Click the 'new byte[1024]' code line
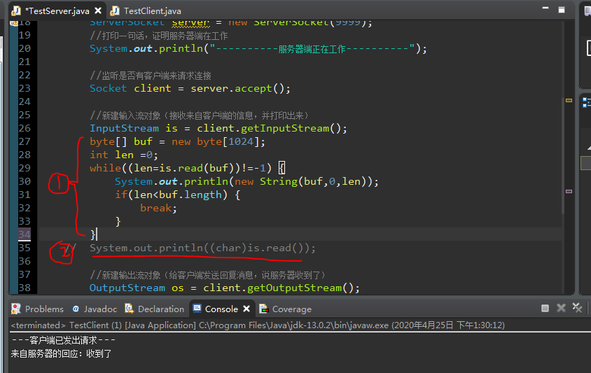 (178, 141)
